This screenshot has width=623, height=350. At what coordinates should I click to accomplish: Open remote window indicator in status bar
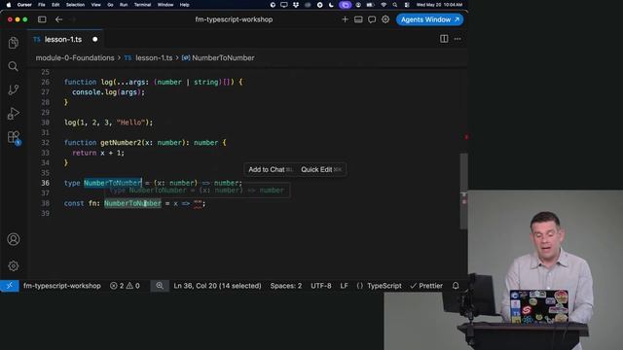(x=10, y=286)
